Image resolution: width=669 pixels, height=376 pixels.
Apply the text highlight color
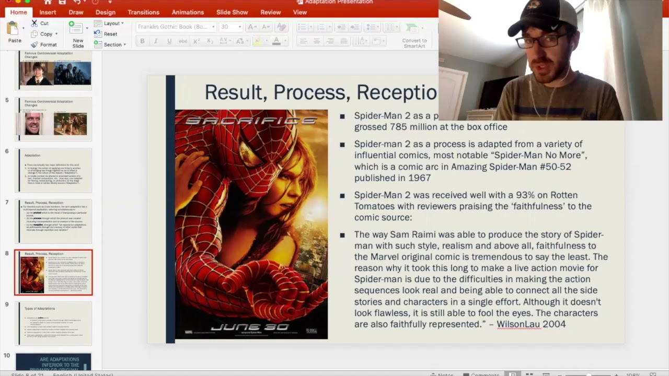257,41
